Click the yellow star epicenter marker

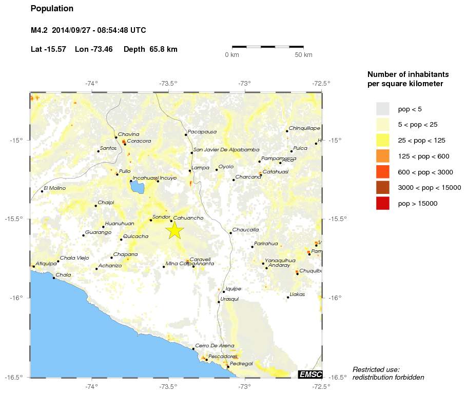[174, 230]
